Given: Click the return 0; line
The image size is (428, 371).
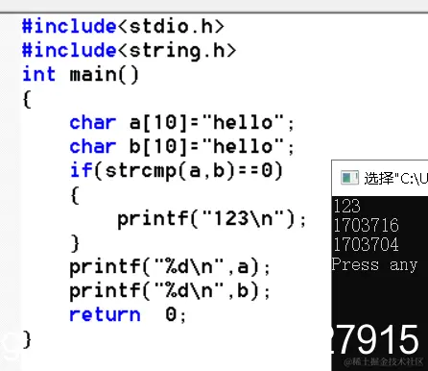Looking at the screenshot, I should point(128,315).
